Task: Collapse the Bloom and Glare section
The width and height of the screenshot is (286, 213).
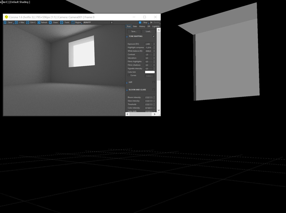Action: point(127,90)
